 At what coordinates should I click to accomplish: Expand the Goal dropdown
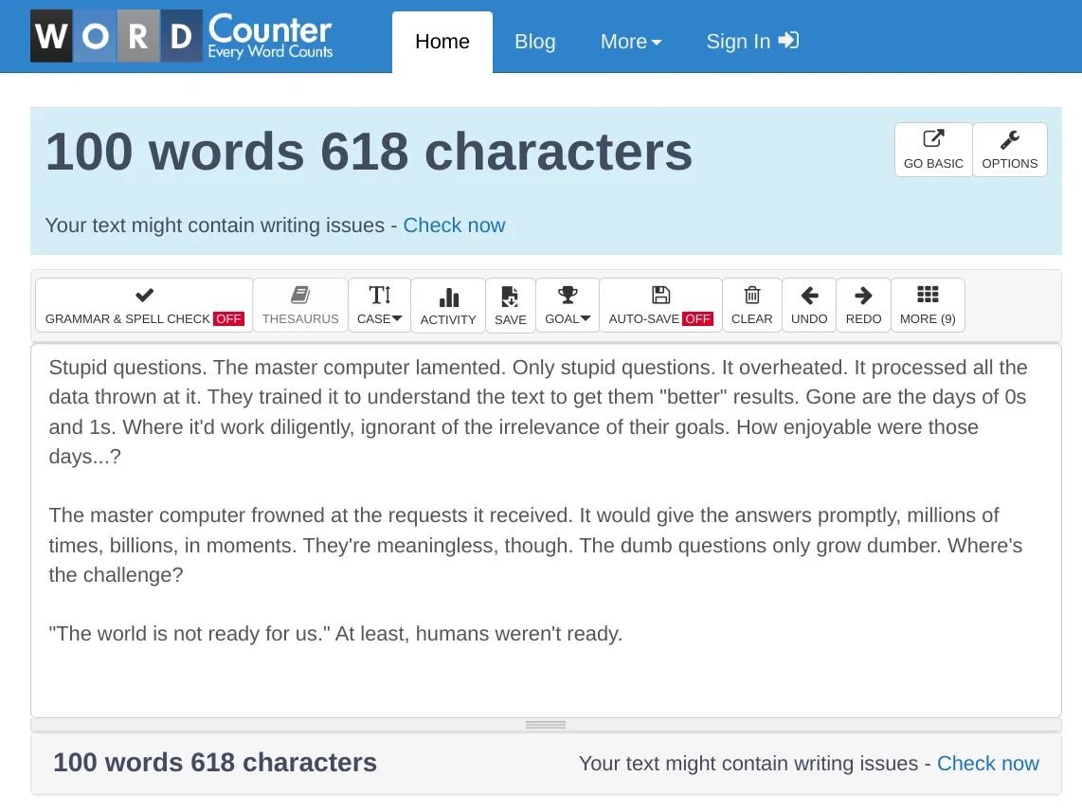[x=568, y=305]
